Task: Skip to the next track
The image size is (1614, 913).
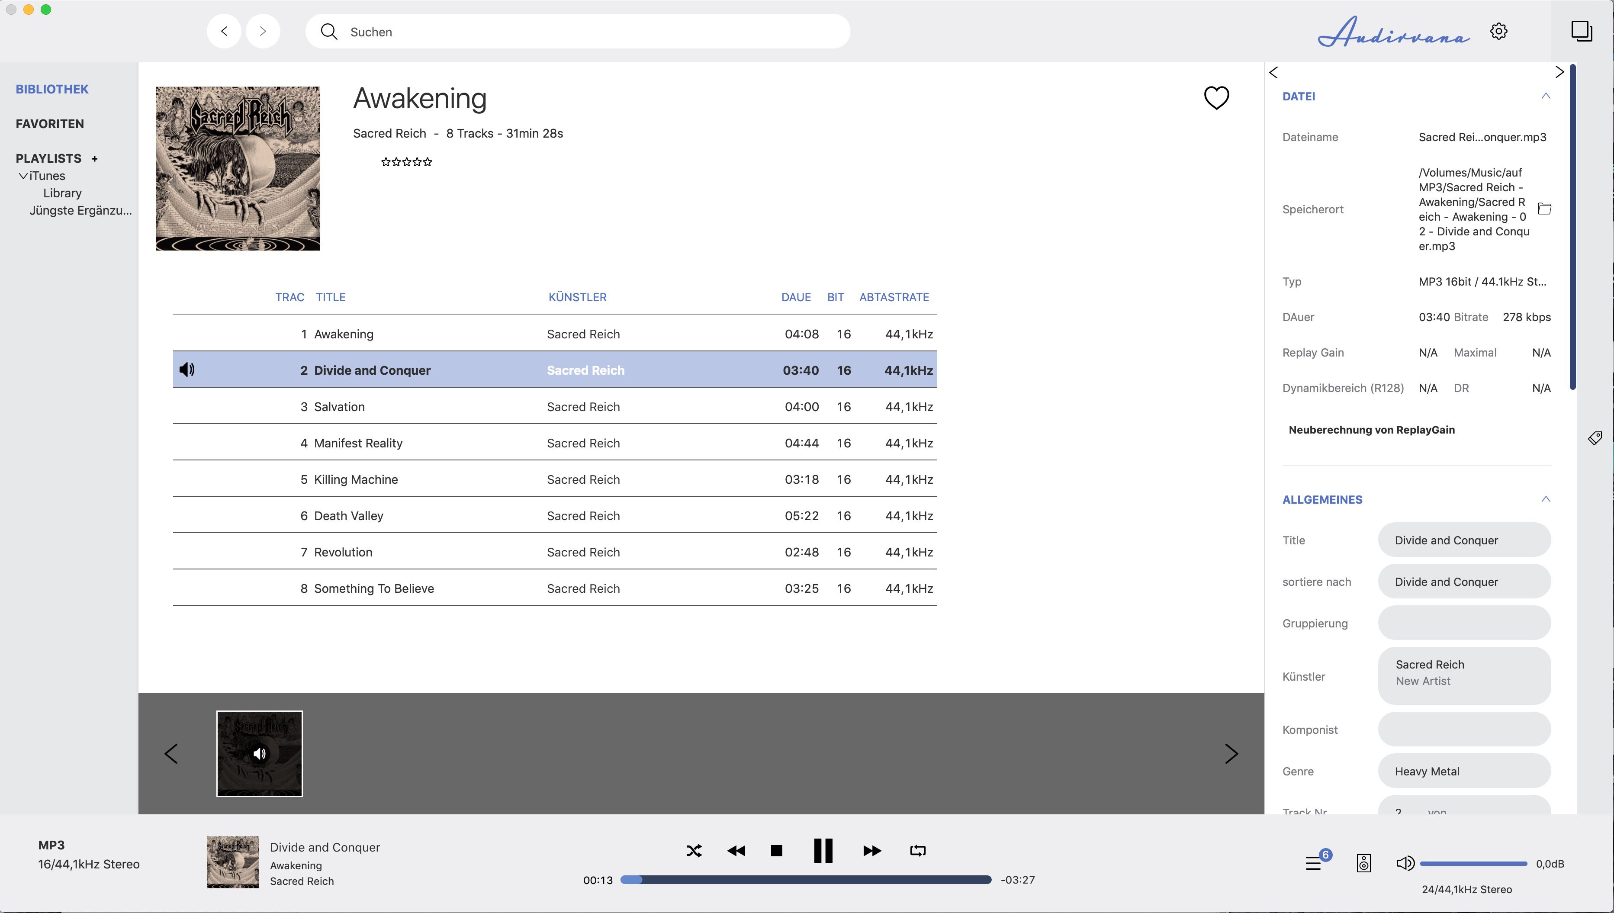Action: 871,851
